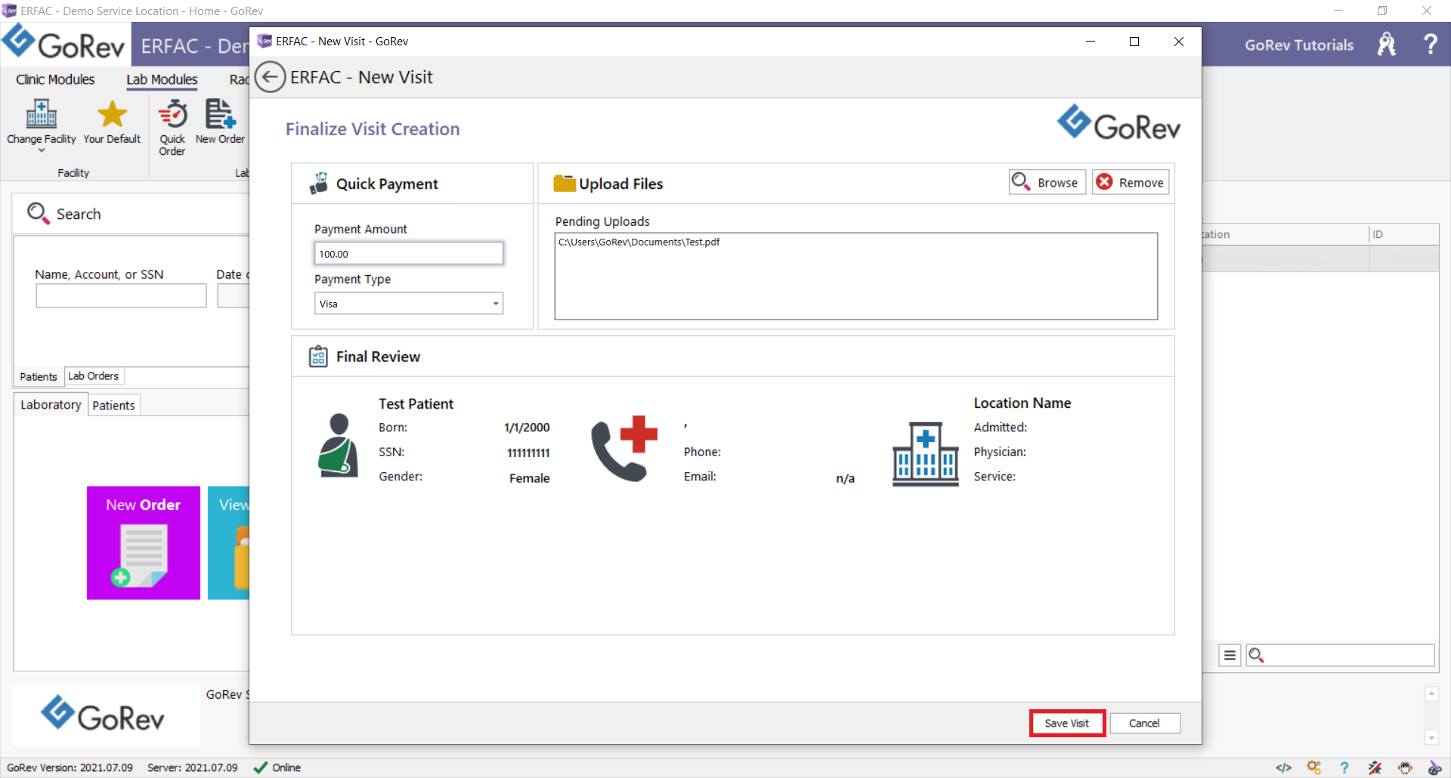The width and height of the screenshot is (1451, 778).
Task: Click the born date 1/1/2000
Action: [527, 428]
